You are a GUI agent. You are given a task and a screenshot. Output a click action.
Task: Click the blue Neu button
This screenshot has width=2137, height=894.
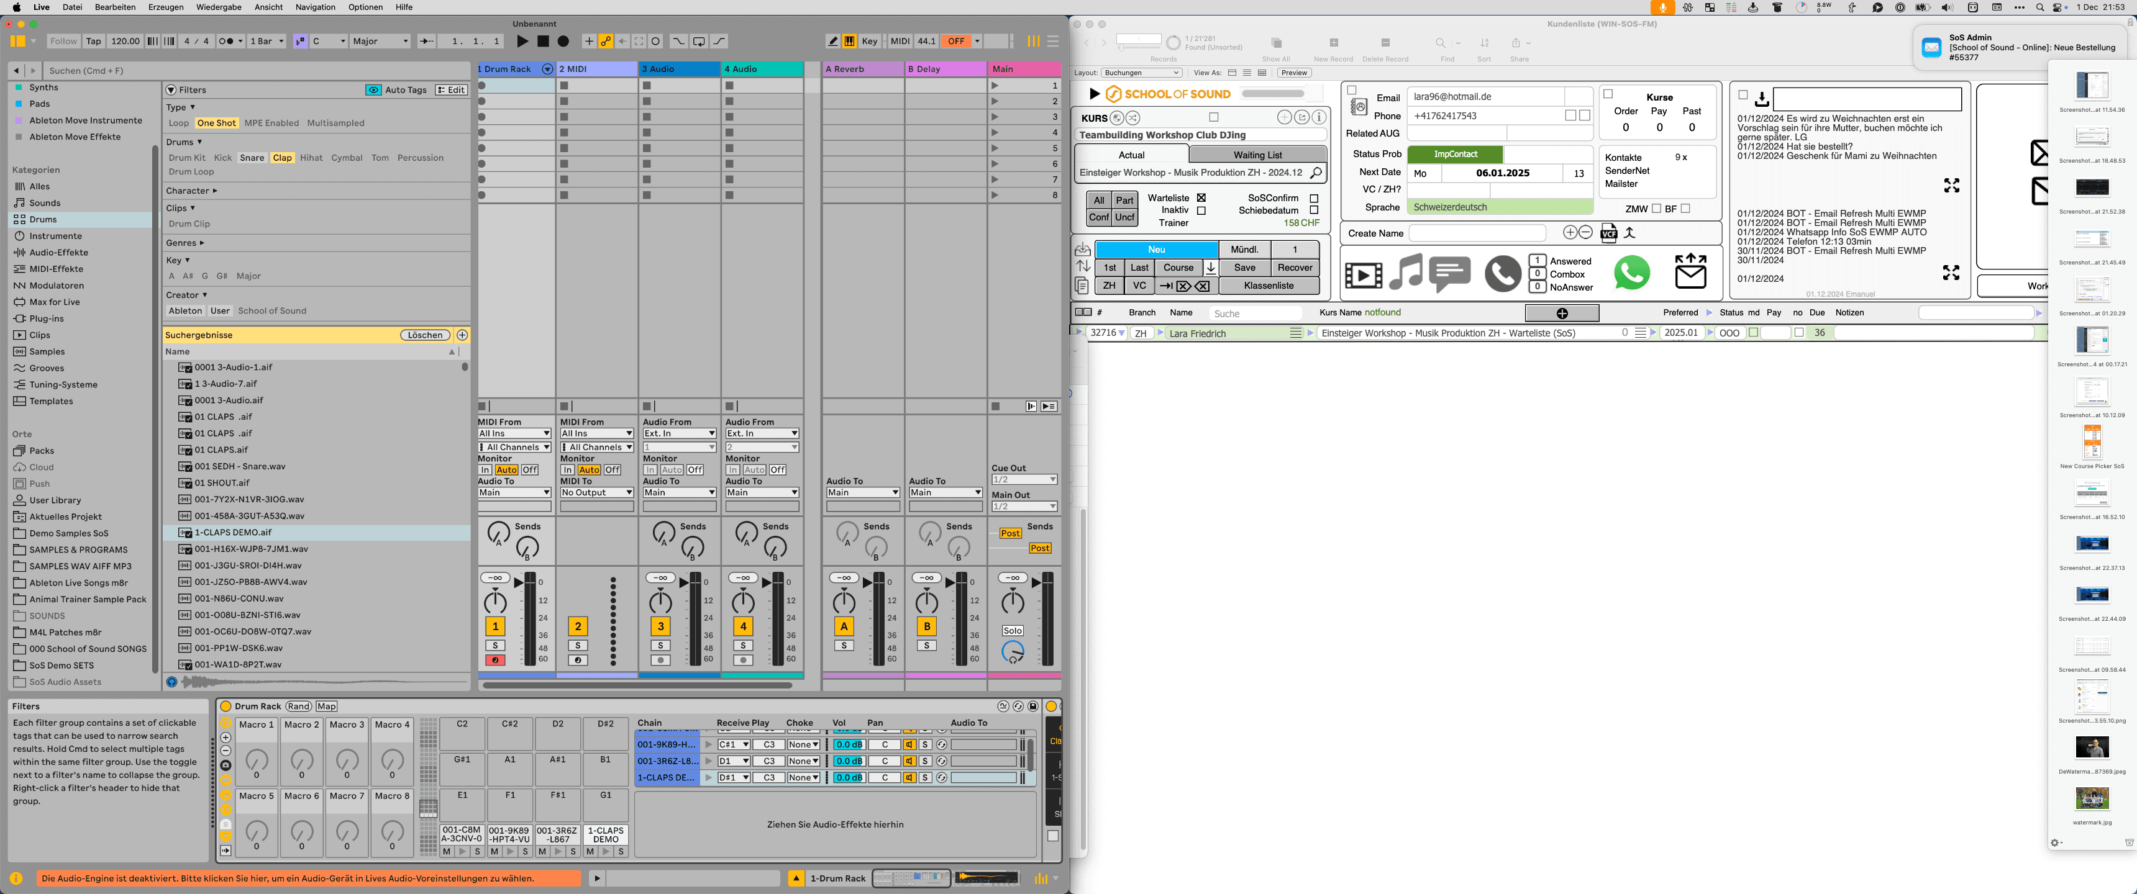(x=1157, y=250)
